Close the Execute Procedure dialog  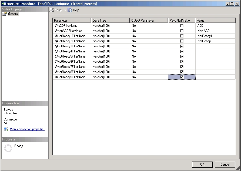click(237, 4)
